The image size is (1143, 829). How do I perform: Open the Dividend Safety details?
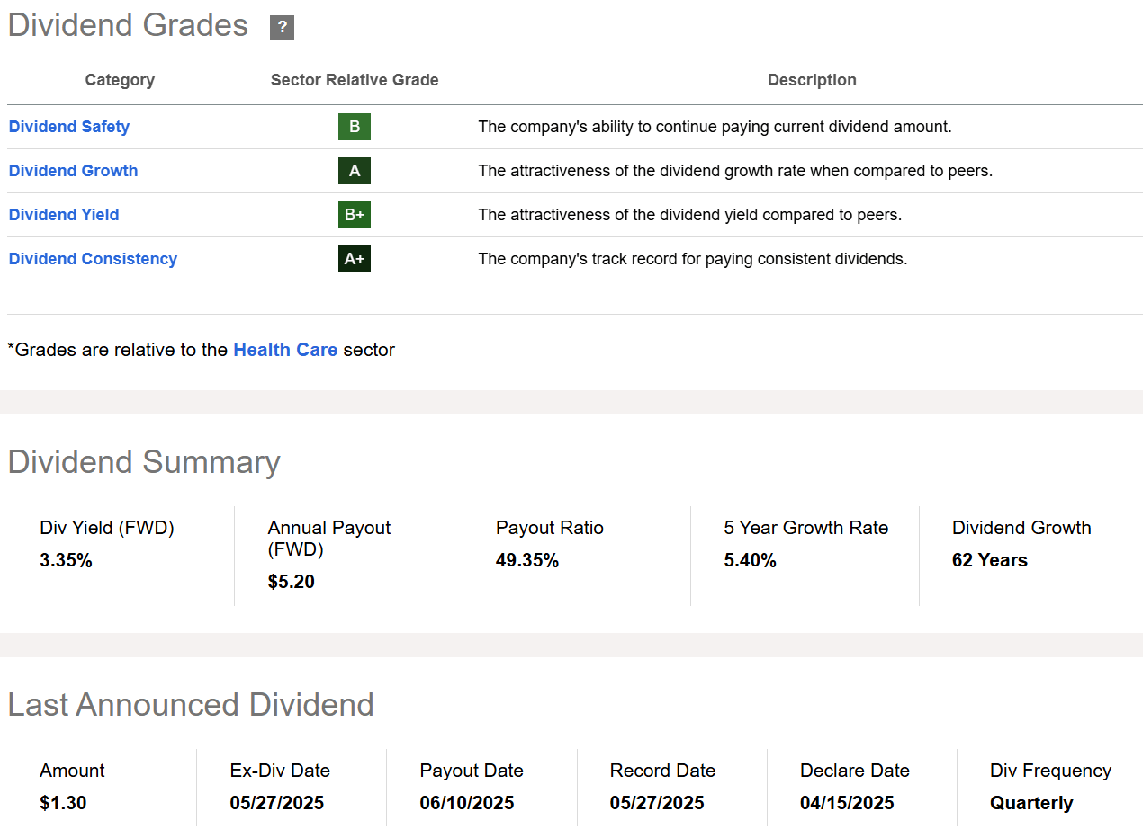(x=68, y=126)
